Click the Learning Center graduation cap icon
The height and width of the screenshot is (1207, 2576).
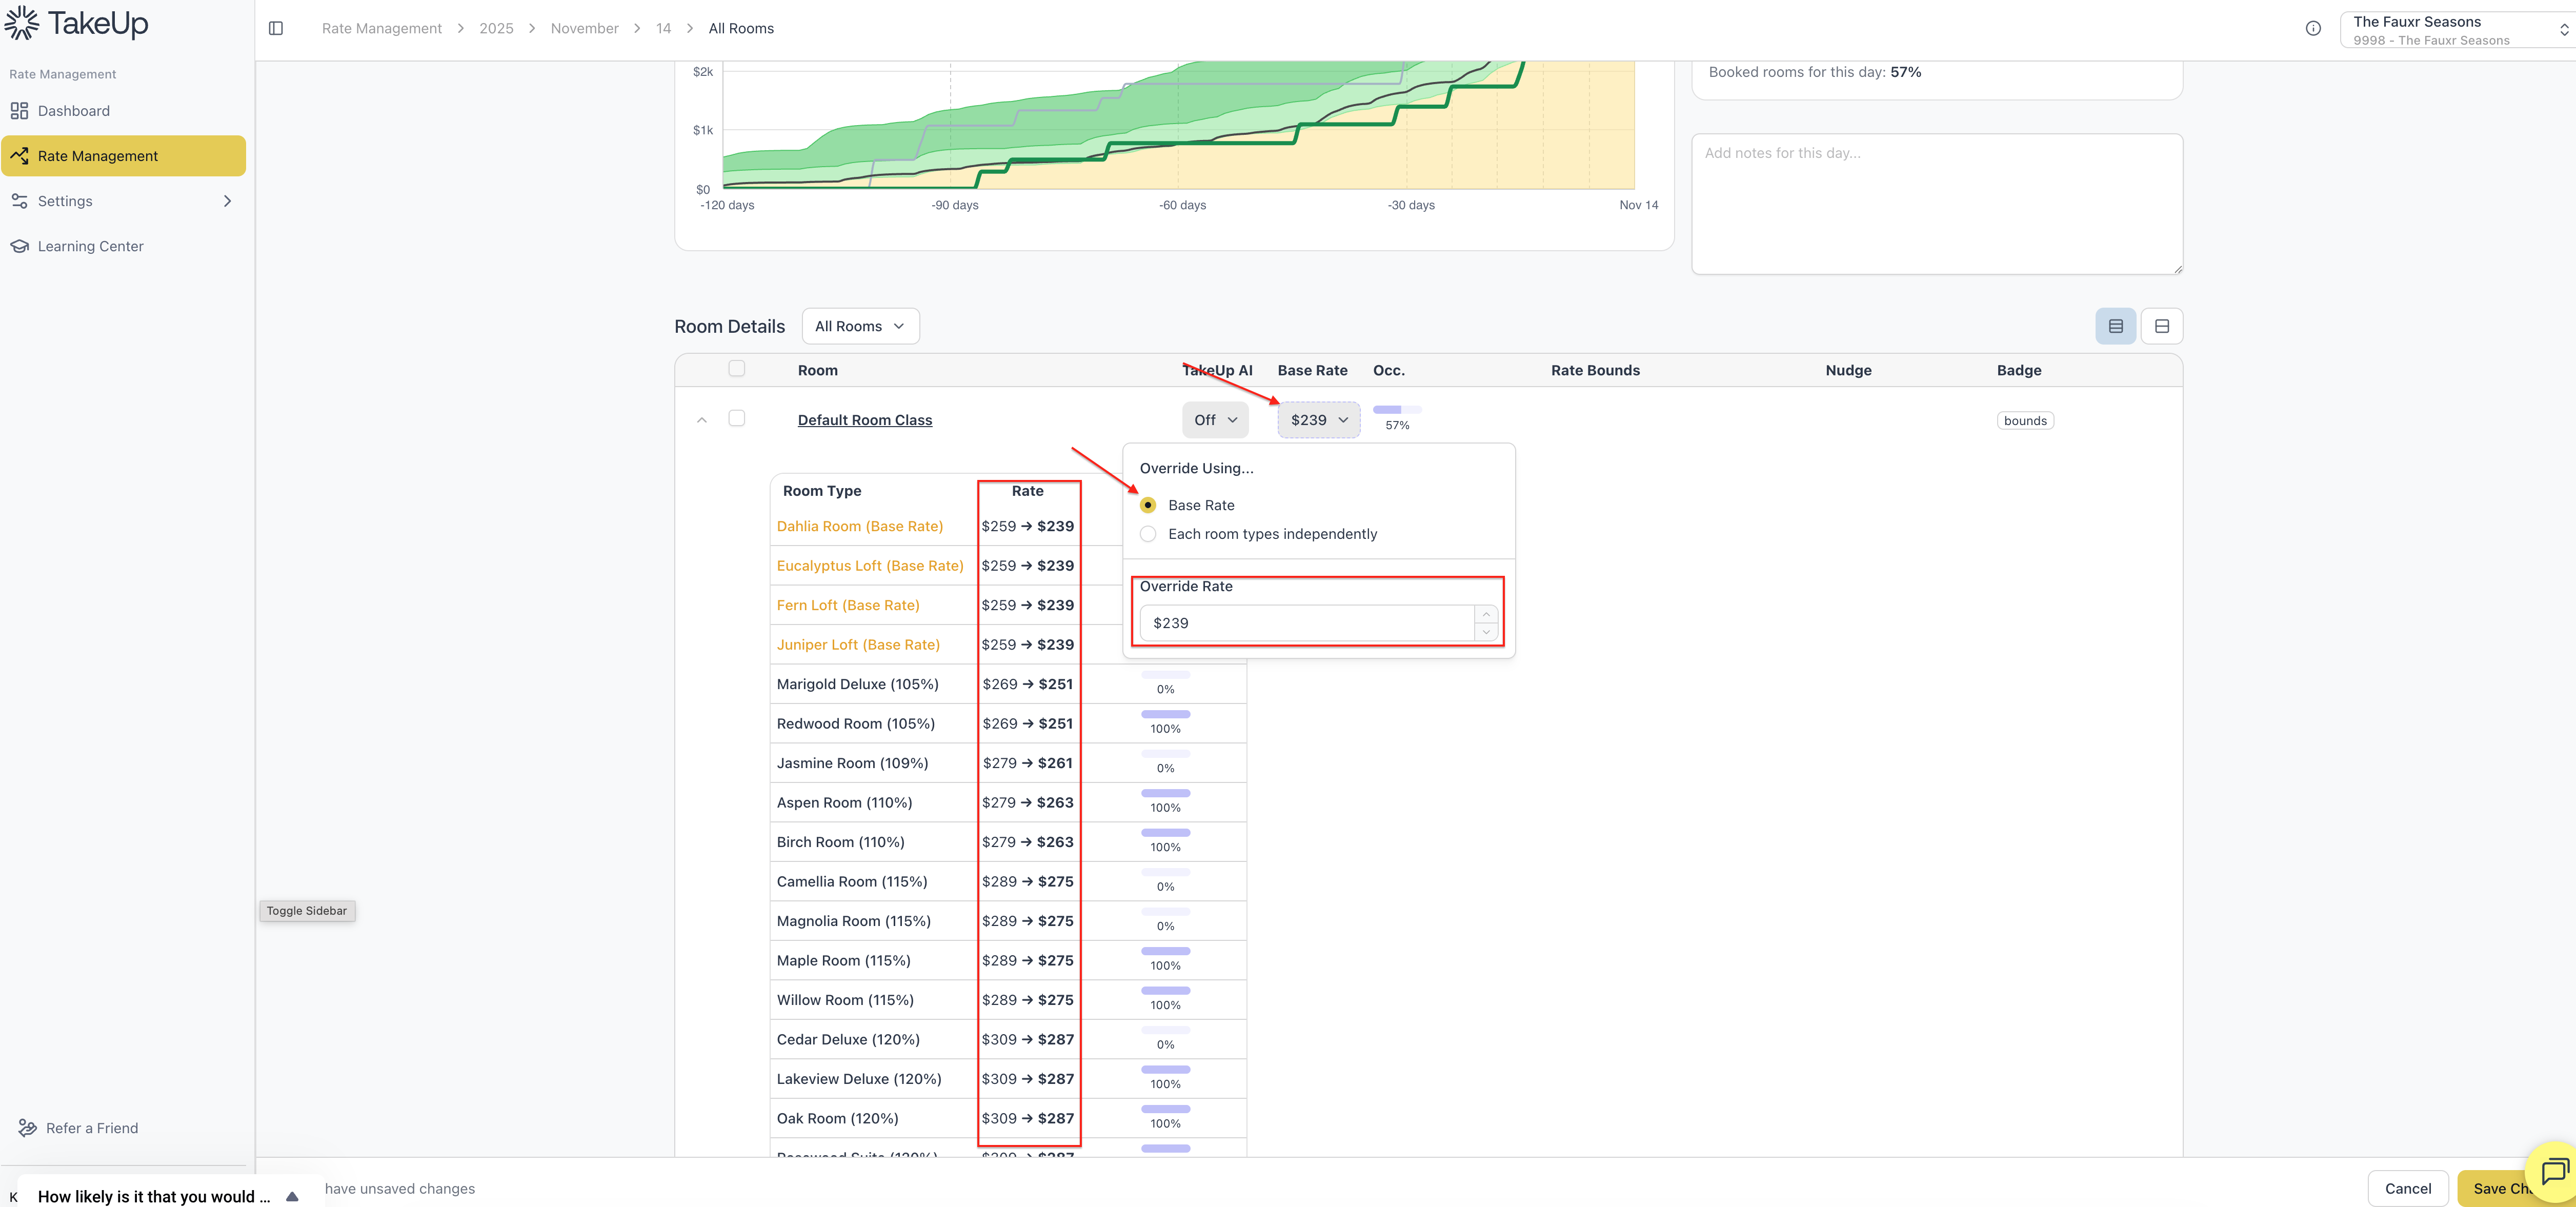(x=19, y=246)
